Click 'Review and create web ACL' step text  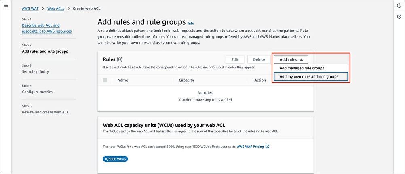click(45, 112)
